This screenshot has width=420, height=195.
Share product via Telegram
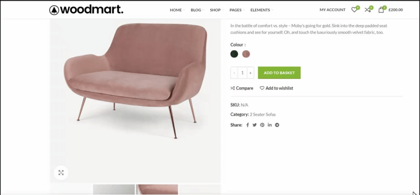(x=277, y=125)
